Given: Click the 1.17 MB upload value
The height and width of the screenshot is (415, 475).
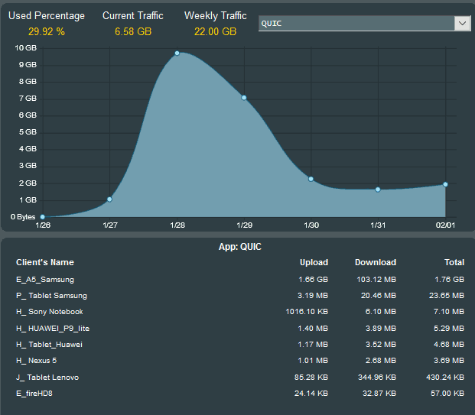Looking at the screenshot, I should click(313, 345).
